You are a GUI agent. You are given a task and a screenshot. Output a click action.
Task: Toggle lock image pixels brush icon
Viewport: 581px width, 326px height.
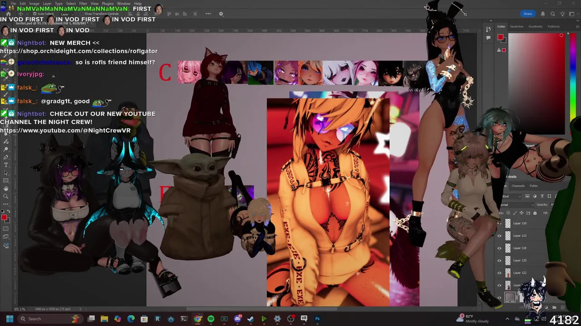(515, 213)
